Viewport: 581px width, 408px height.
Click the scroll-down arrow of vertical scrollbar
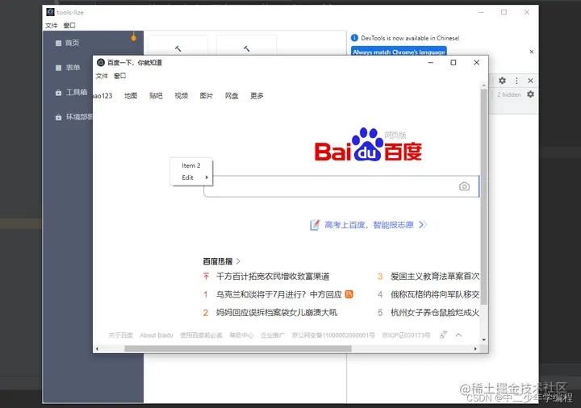pos(484,339)
